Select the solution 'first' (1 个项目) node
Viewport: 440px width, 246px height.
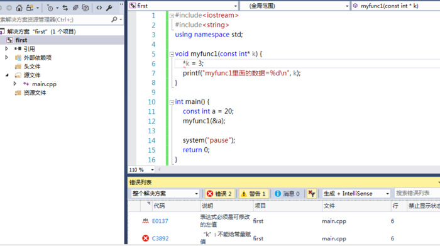(41, 31)
